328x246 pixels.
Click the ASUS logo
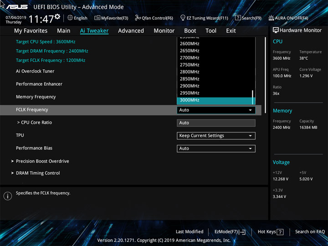pyautogui.click(x=17, y=7)
